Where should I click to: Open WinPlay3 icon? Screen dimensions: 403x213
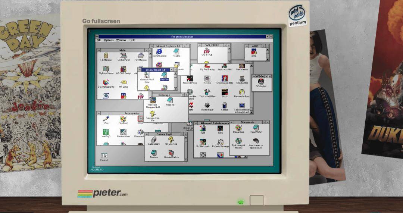coord(106,133)
